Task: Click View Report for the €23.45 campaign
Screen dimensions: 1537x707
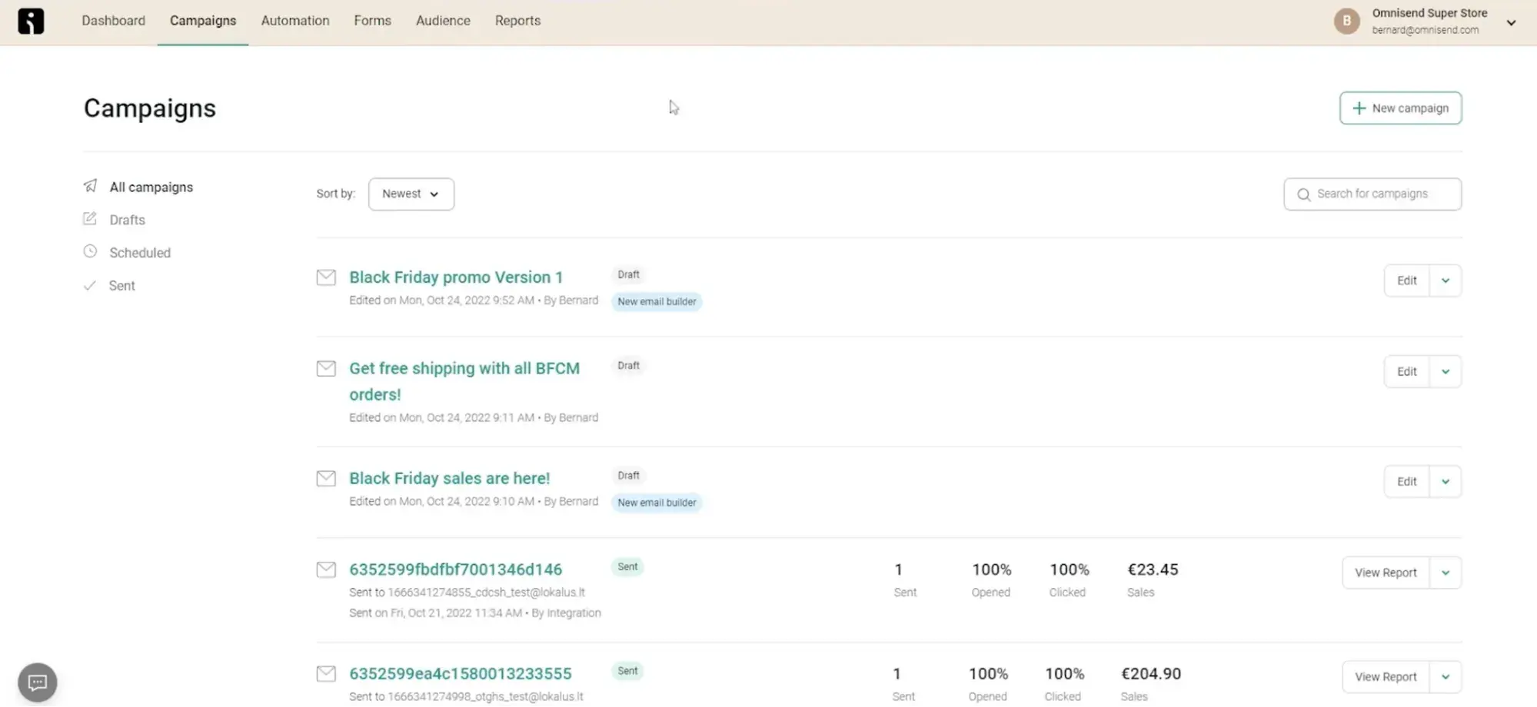Action: (1385, 573)
